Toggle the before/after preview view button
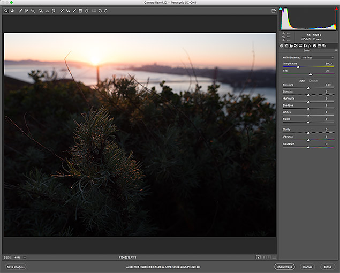Viewport: 340px width, 273px height. click(258, 257)
